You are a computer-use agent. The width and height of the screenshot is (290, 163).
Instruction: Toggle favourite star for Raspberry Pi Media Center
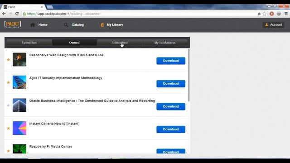(8, 151)
